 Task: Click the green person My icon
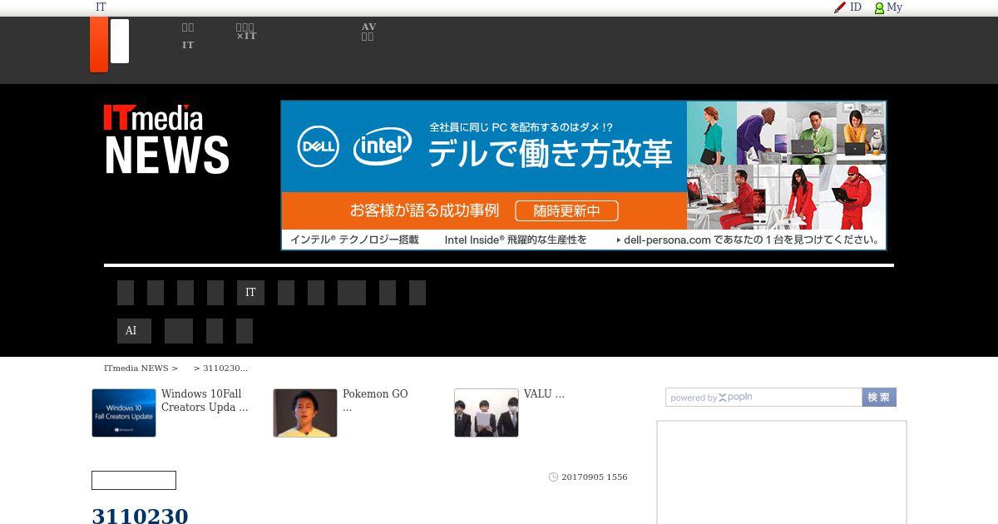pyautogui.click(x=879, y=8)
